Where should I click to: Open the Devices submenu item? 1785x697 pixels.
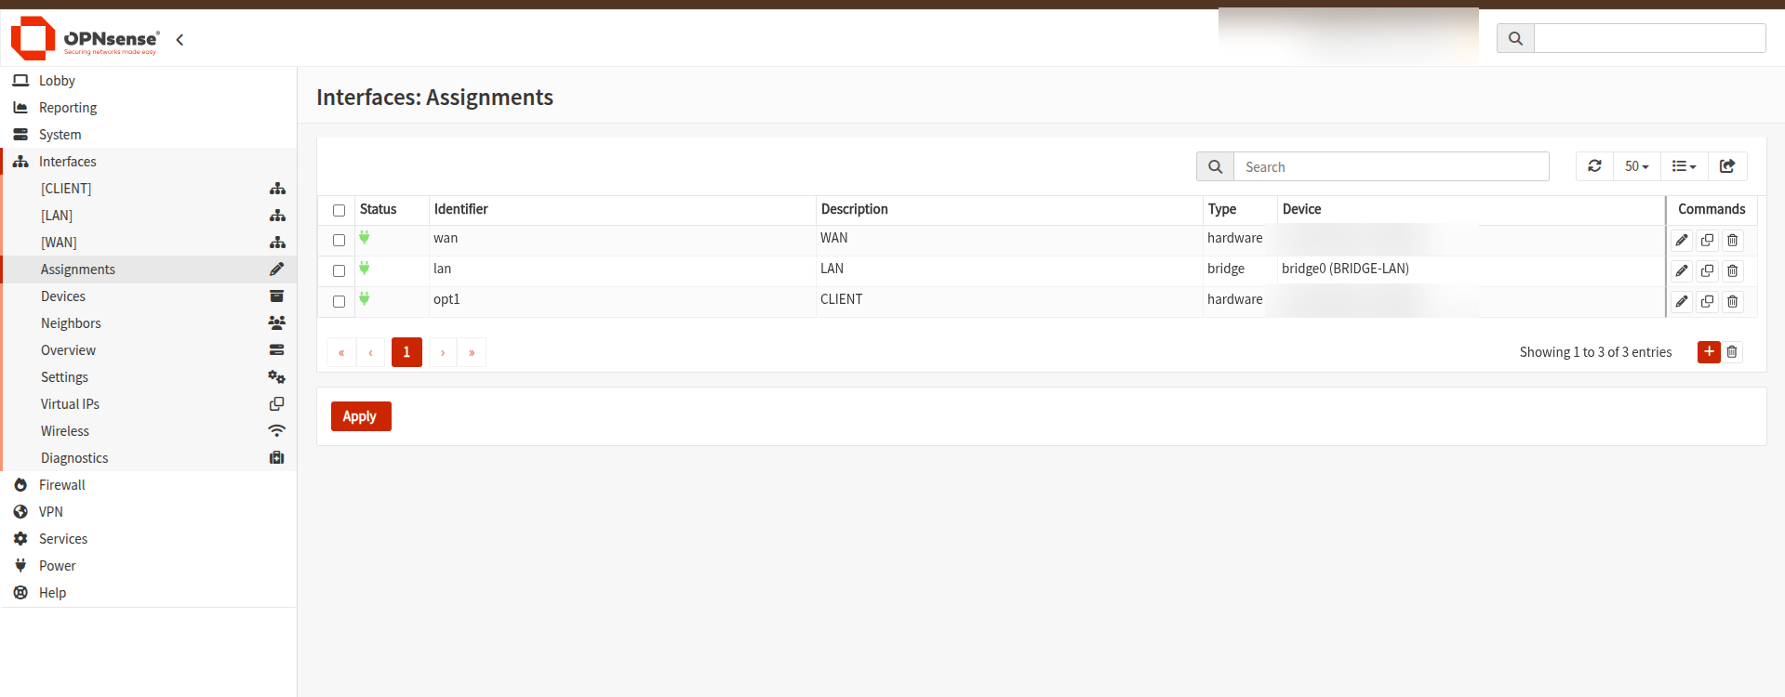pos(149,296)
